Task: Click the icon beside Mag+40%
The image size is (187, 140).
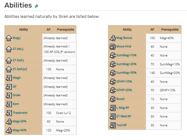Action: 9,130
